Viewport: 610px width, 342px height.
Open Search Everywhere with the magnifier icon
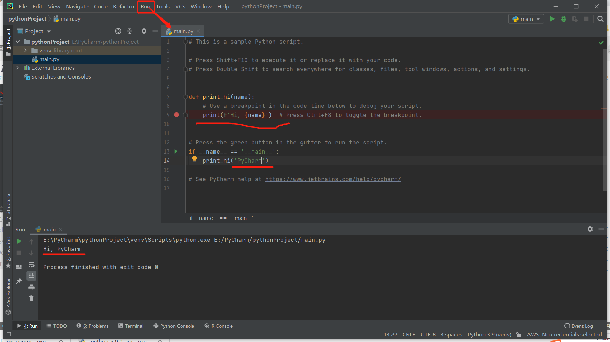(x=600, y=19)
